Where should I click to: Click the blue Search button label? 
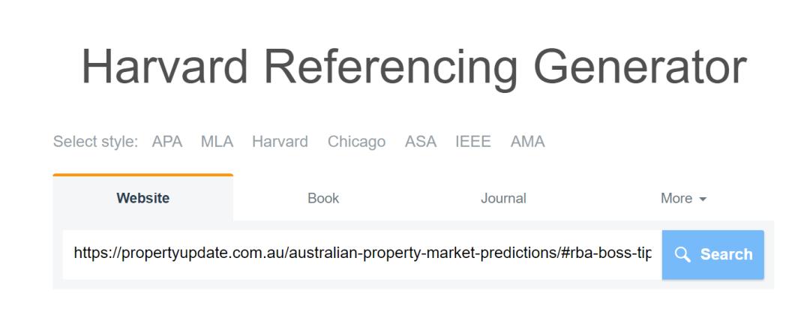(x=726, y=255)
